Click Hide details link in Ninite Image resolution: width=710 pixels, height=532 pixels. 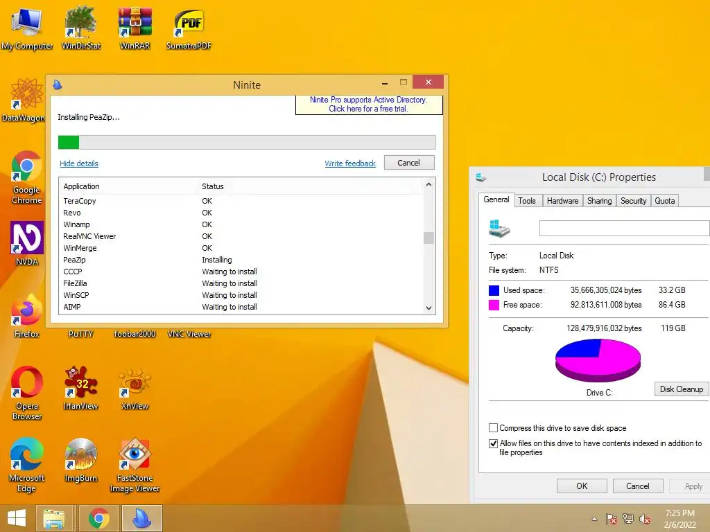point(79,163)
